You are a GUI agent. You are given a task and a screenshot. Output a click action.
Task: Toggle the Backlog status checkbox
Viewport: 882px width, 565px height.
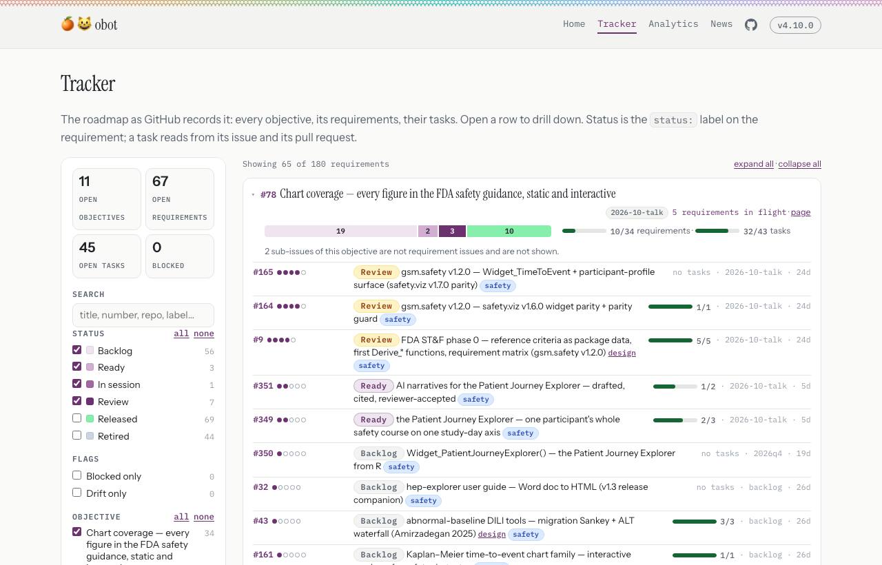coord(76,350)
